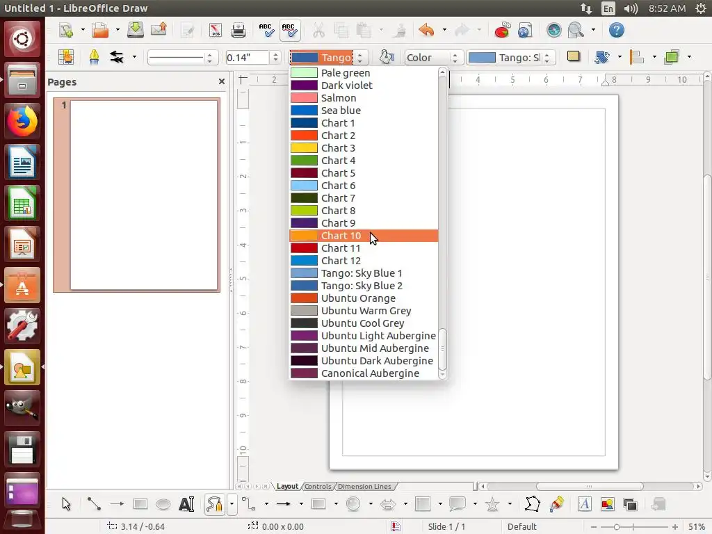712x534 pixels.
Task: Click the En keyboard layout indicator
Action: point(608,8)
